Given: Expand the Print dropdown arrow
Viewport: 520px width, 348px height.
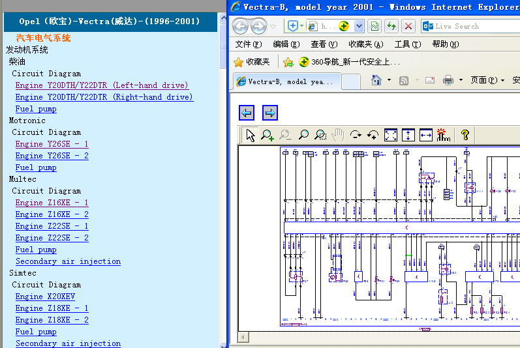Looking at the screenshot, I should [x=461, y=80].
